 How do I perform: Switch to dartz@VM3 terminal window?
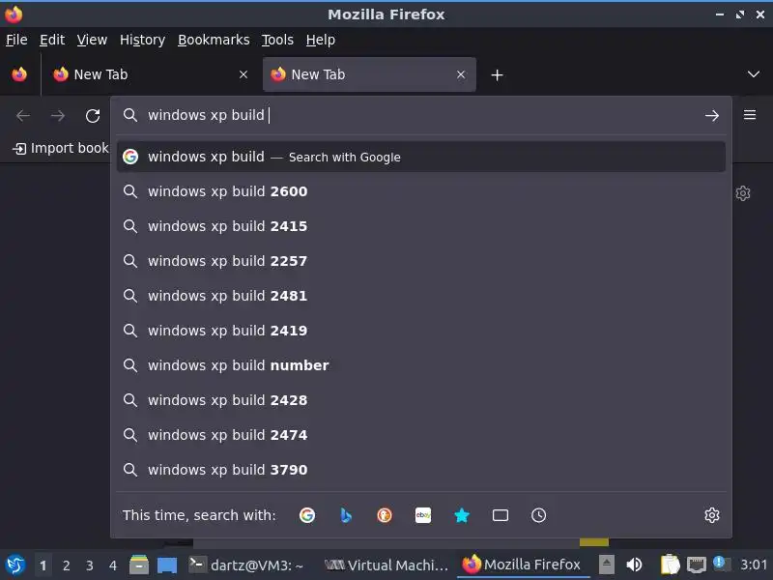(x=246, y=565)
